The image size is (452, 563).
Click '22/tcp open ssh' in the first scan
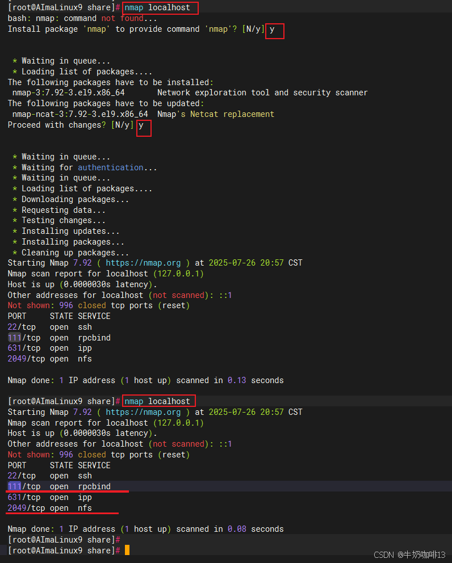click(x=50, y=327)
